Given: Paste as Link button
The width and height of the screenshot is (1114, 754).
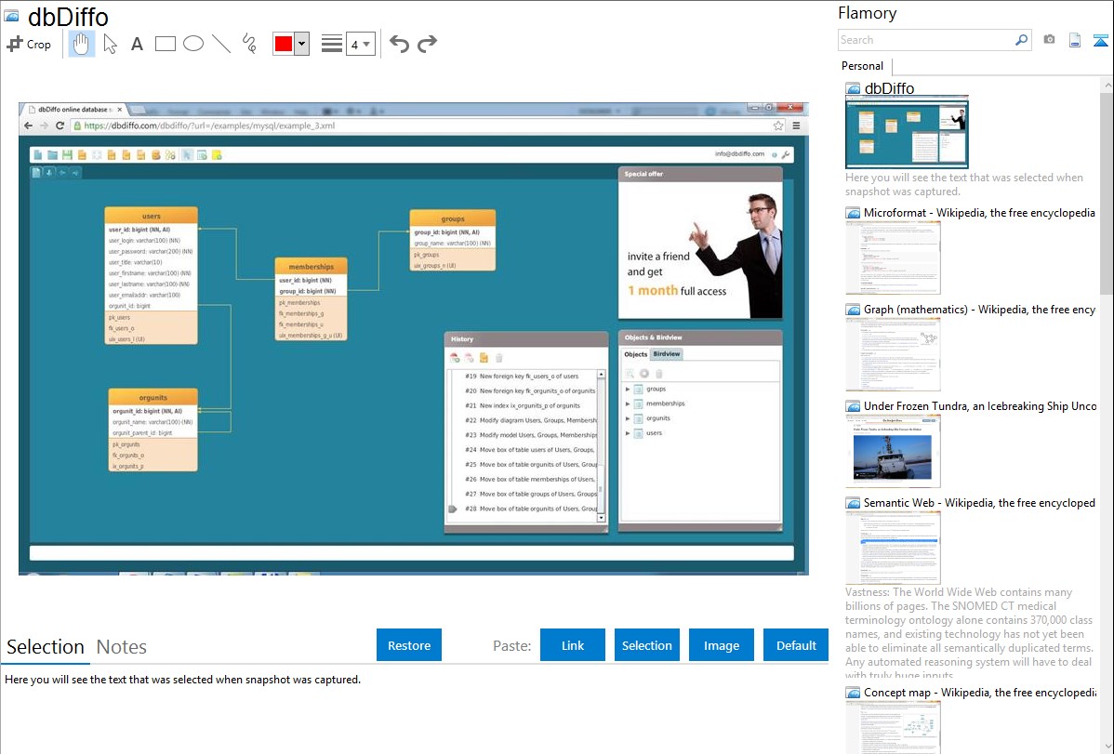Looking at the screenshot, I should pos(573,645).
